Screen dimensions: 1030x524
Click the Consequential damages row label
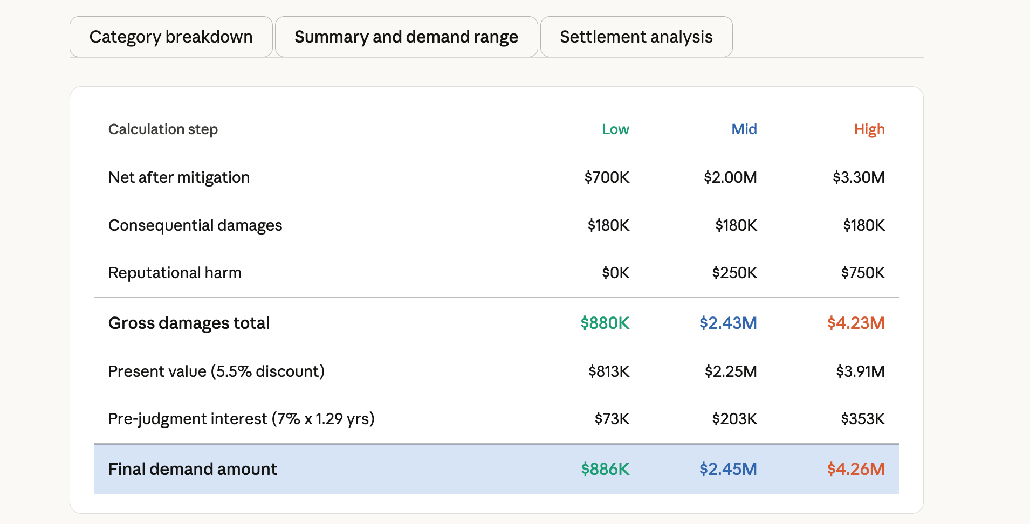[195, 225]
